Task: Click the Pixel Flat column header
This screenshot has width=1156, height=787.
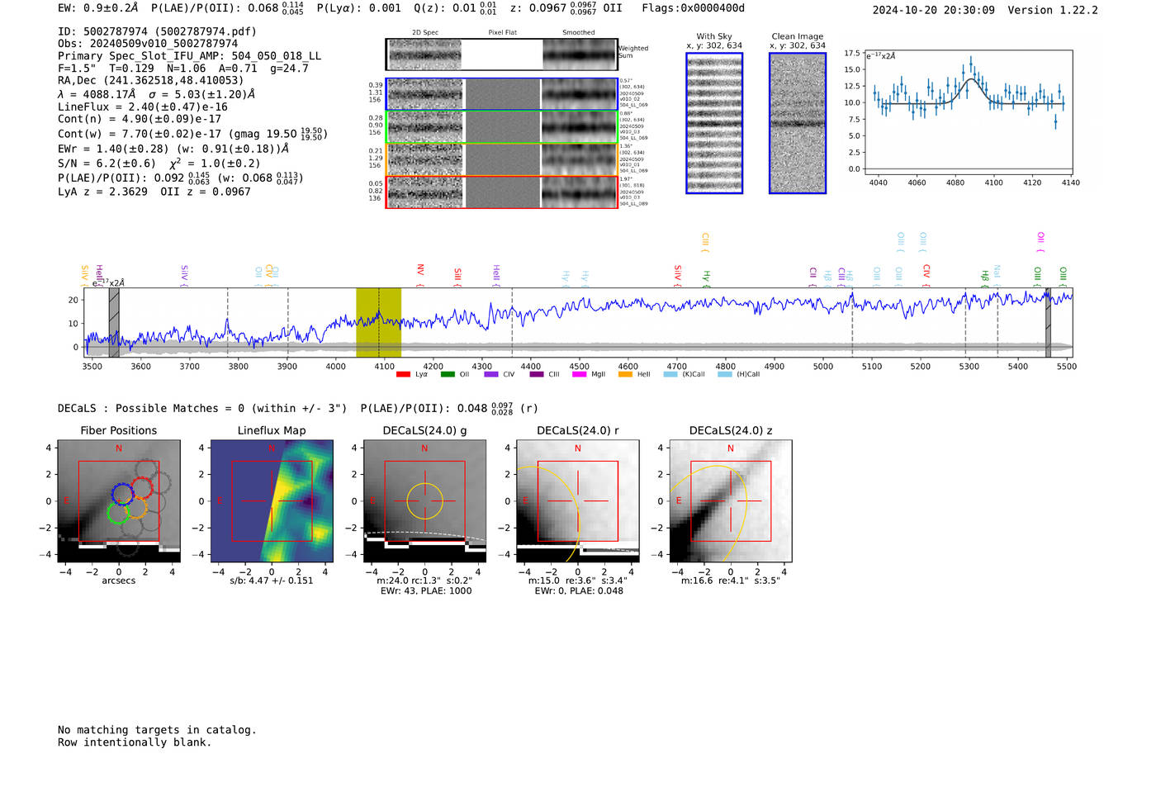Action: (502, 33)
